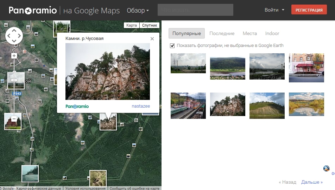Click the Google Earth icon at bottom right

click(x=326, y=169)
